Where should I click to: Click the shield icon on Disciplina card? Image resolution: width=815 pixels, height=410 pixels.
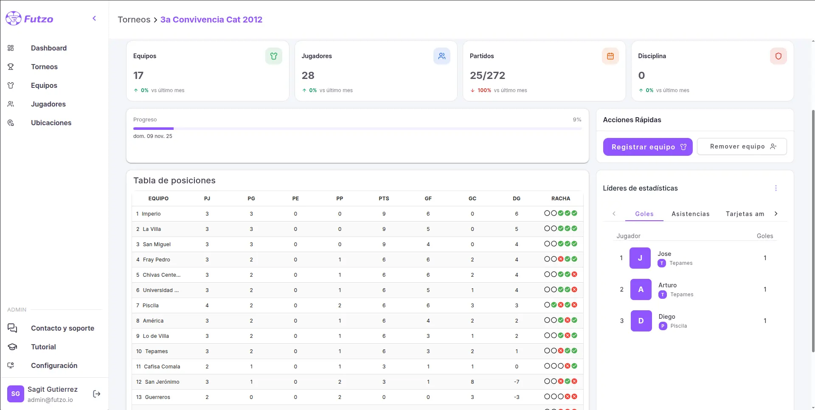pyautogui.click(x=778, y=56)
